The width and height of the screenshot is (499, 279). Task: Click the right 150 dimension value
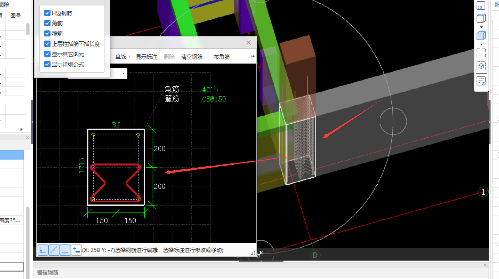130,221
